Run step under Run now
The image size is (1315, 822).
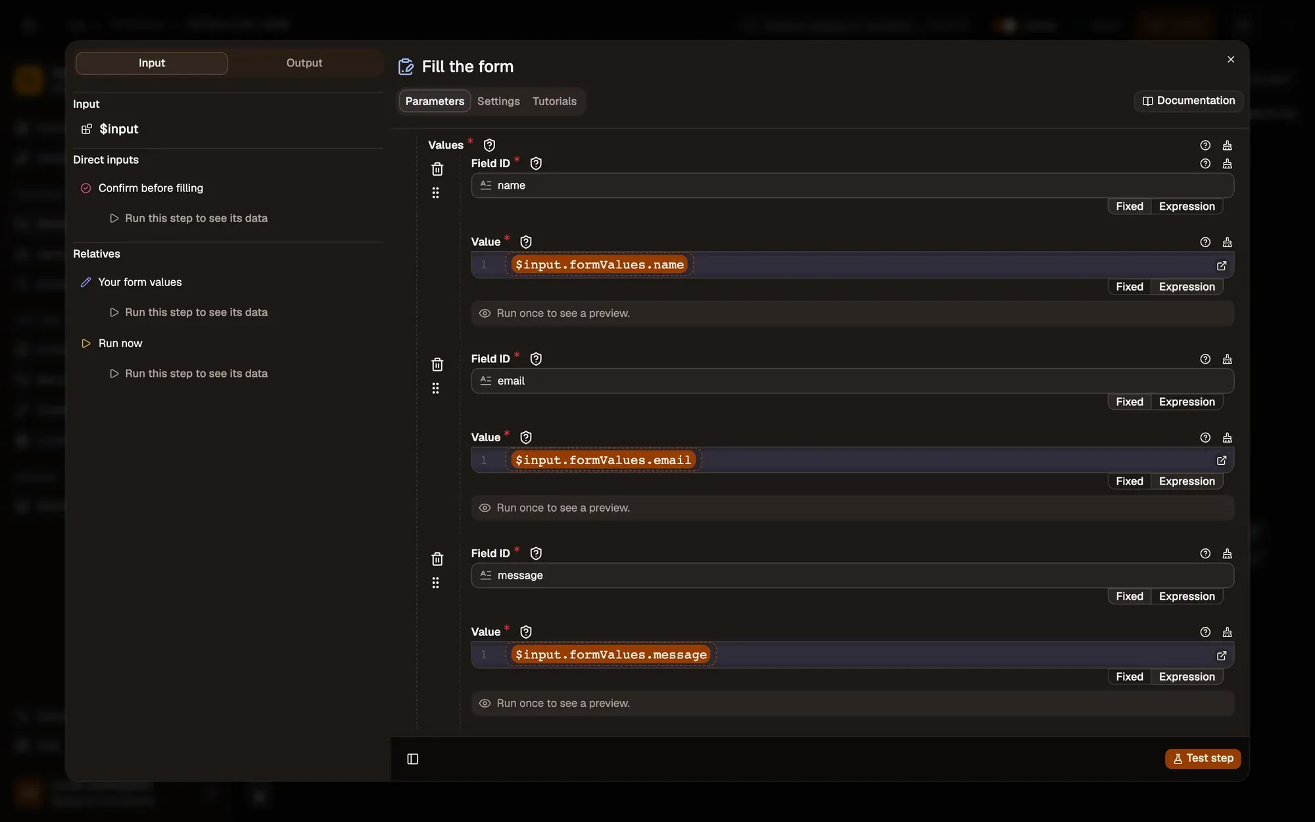[189, 374]
